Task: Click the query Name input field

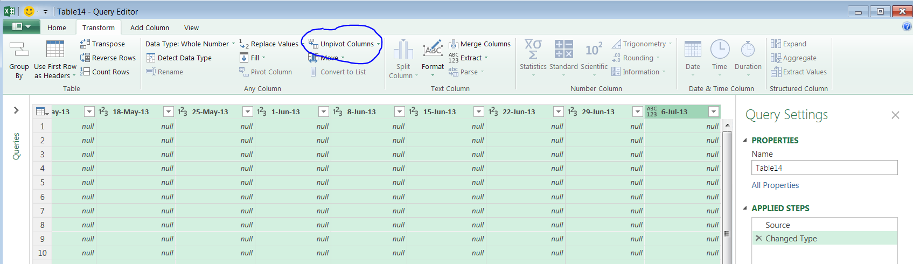Action: [824, 168]
